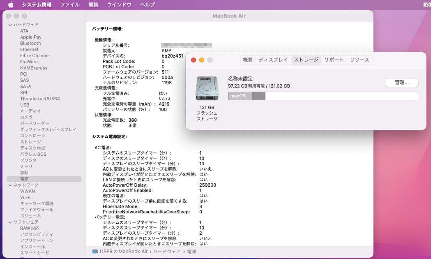Click the battery icon in the menu bar
431x259 pixels.
[x=427, y=5]
